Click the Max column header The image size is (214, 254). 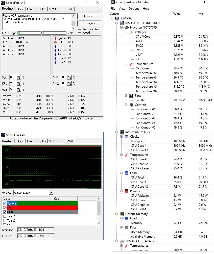point(205,14)
